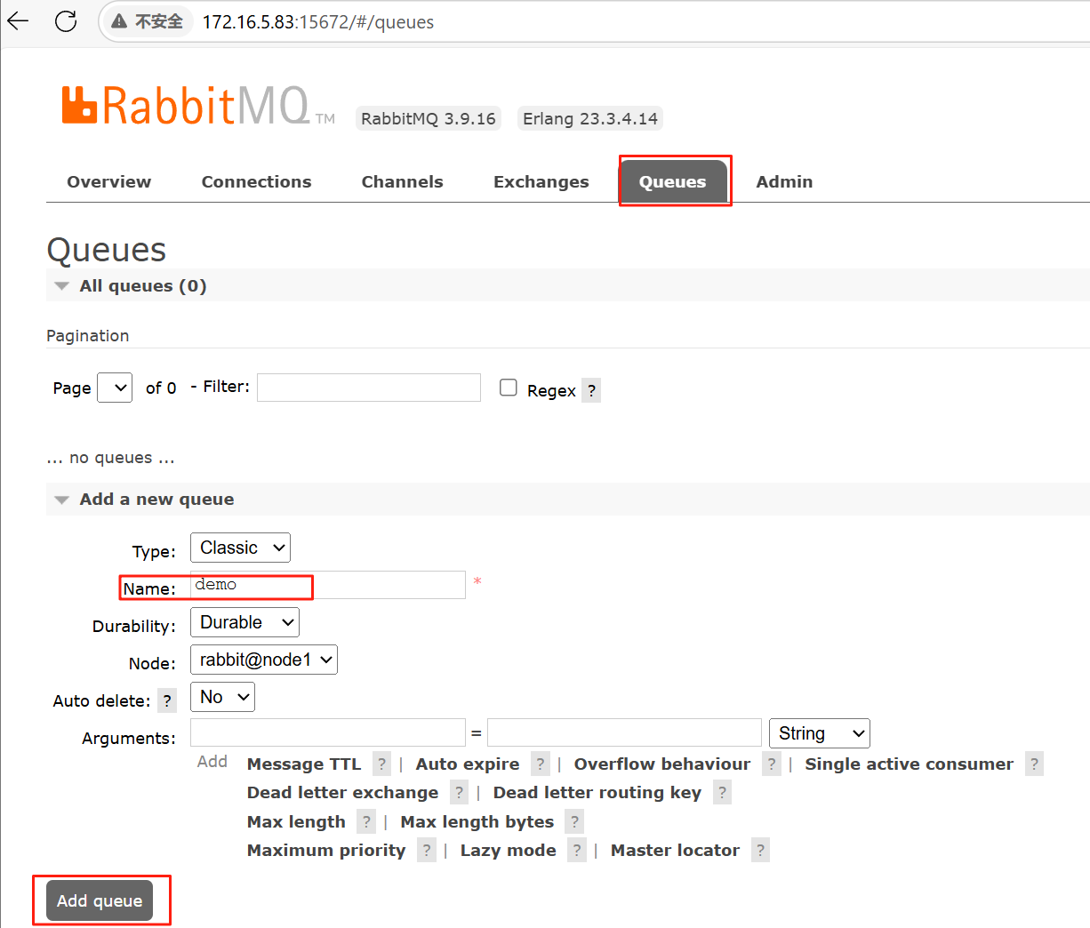Open help for Overflow behaviour
Image resolution: width=1090 pixels, height=928 pixels.
(x=771, y=764)
